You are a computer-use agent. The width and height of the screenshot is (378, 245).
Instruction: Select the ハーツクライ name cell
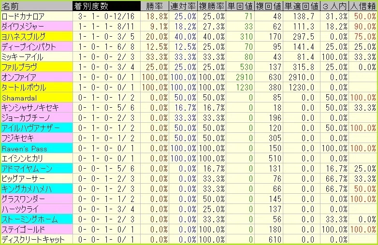(36, 209)
